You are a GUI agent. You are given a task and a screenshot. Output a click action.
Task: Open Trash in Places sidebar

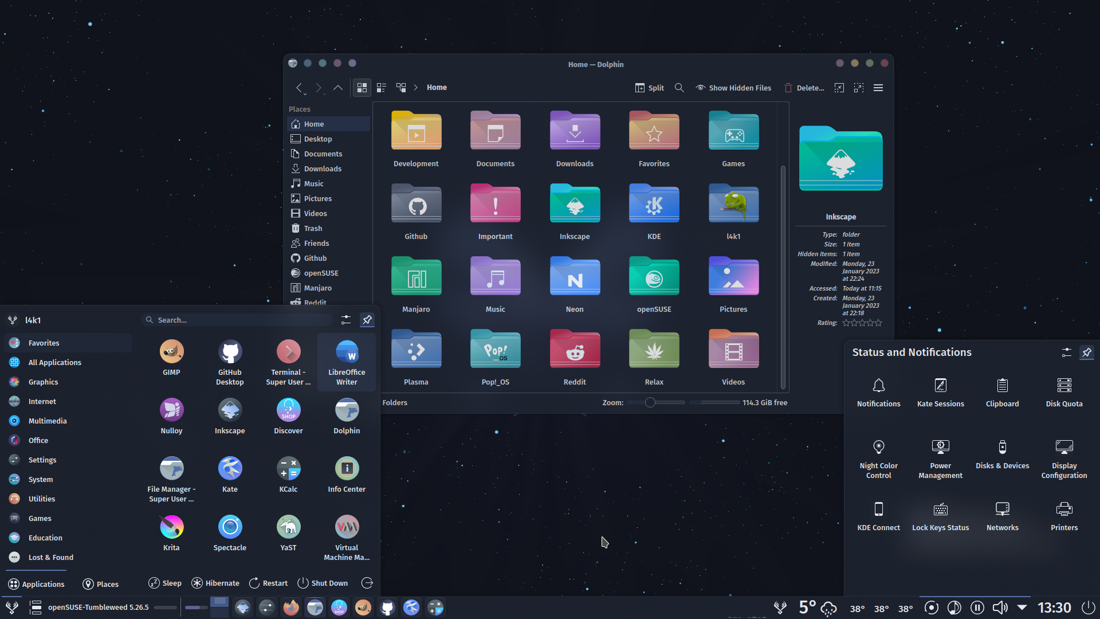pyautogui.click(x=328, y=228)
